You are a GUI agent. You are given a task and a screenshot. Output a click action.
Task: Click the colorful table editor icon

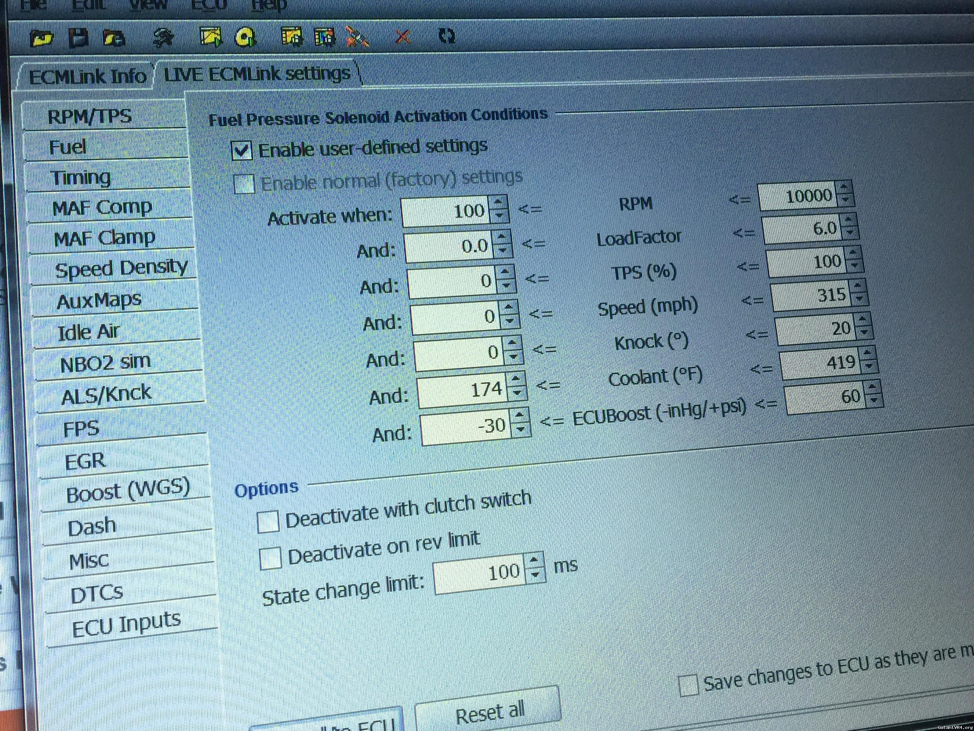click(325, 36)
